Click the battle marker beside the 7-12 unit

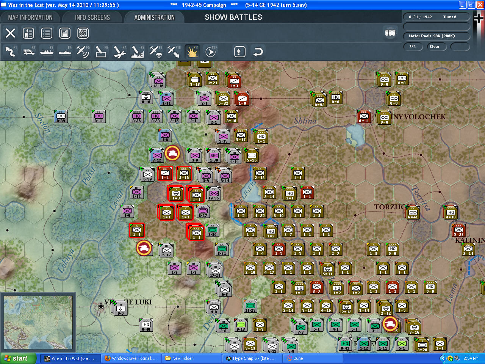click(173, 153)
